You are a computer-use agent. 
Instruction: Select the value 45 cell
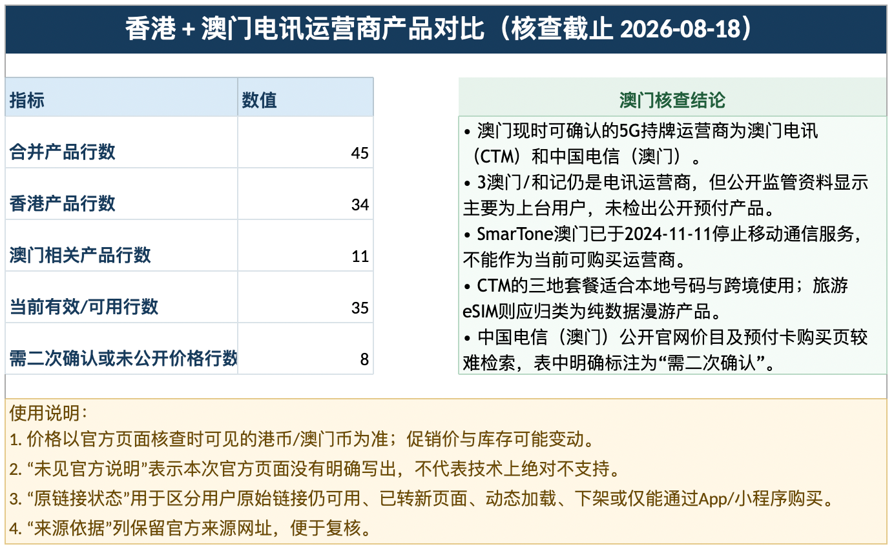tap(306, 143)
